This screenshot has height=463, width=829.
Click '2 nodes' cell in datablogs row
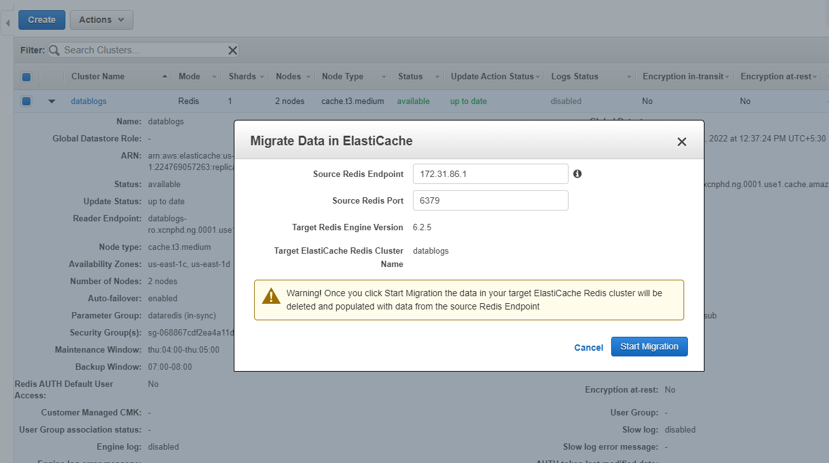[x=290, y=101]
